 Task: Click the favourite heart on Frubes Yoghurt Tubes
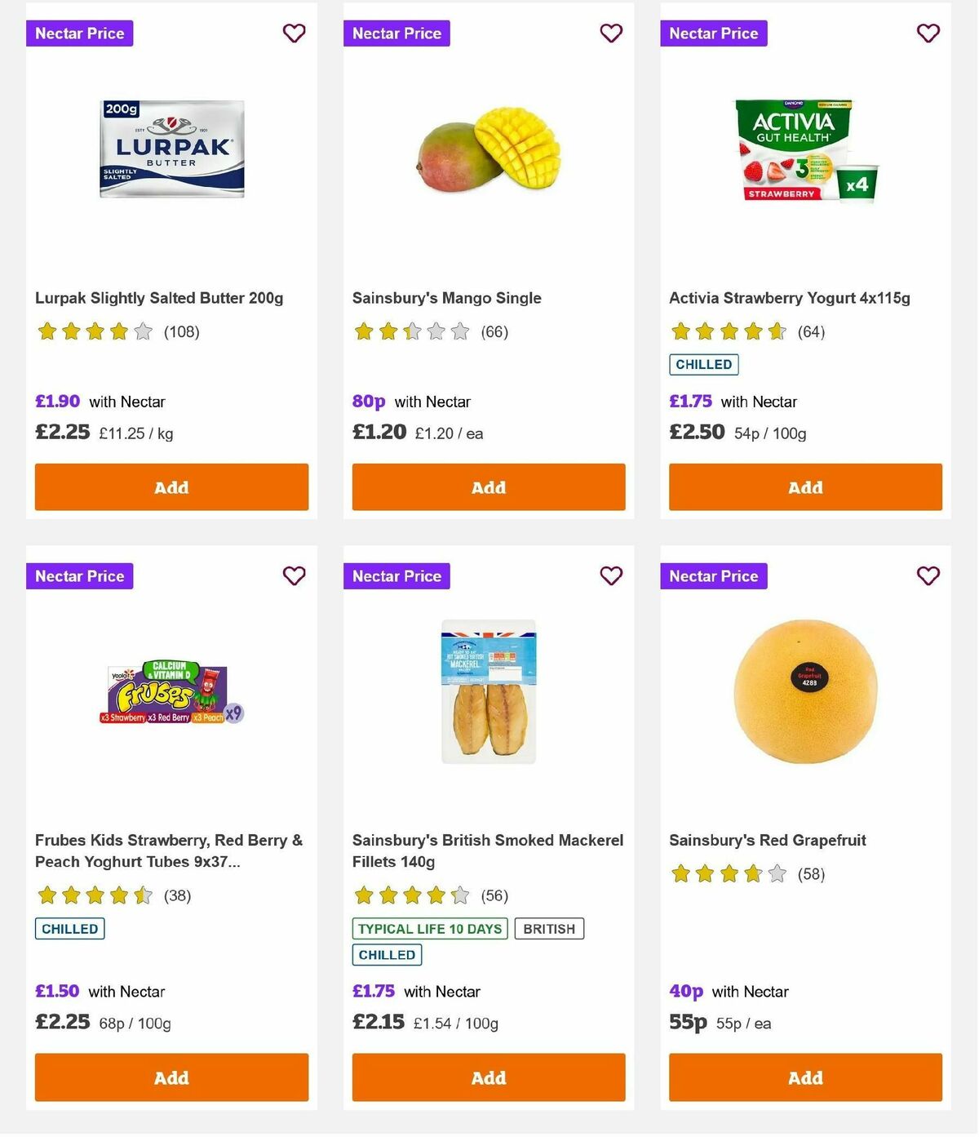(294, 575)
